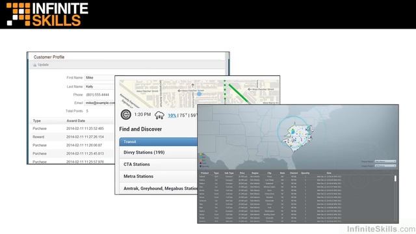Screen dimensions: 416x234
Task: Click the Find and Discover heading
Action: click(x=140, y=129)
